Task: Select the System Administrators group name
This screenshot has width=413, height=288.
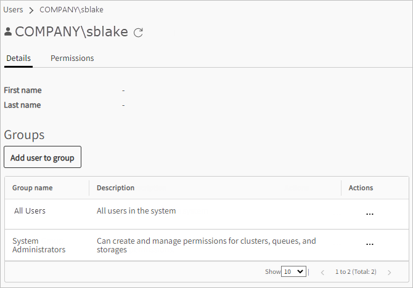Action: click(39, 245)
